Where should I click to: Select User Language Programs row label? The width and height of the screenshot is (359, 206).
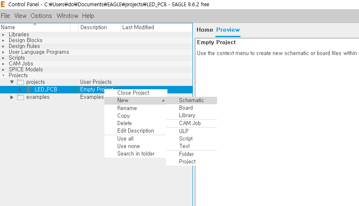[x=39, y=52]
